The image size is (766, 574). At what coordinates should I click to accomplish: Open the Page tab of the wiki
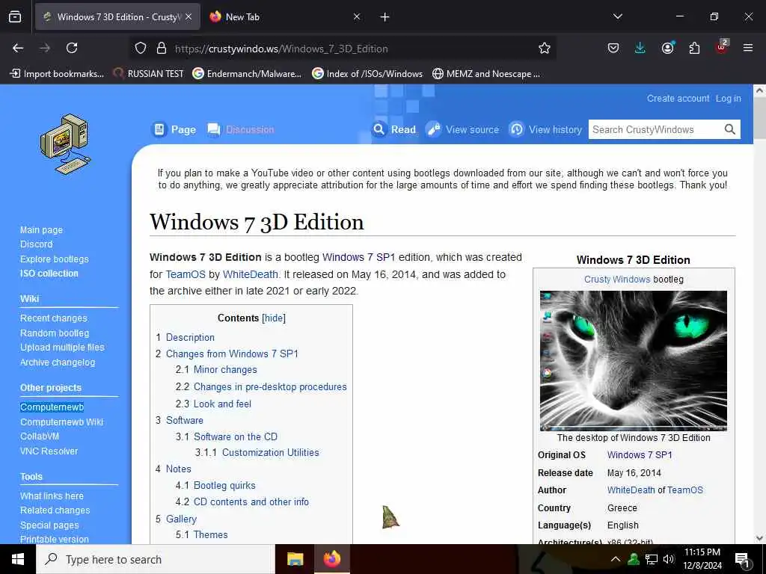pos(174,129)
